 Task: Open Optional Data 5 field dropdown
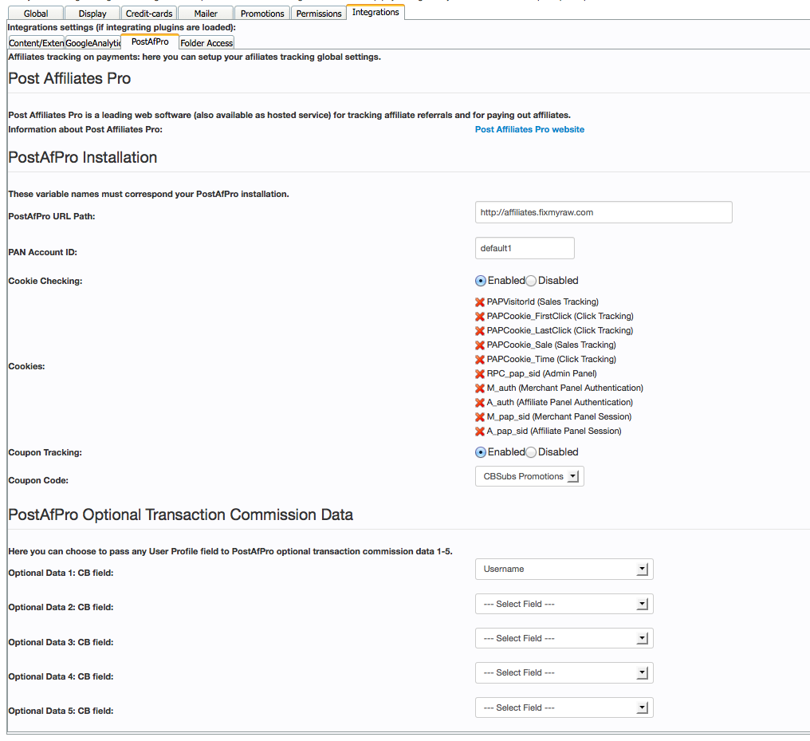[x=564, y=707]
